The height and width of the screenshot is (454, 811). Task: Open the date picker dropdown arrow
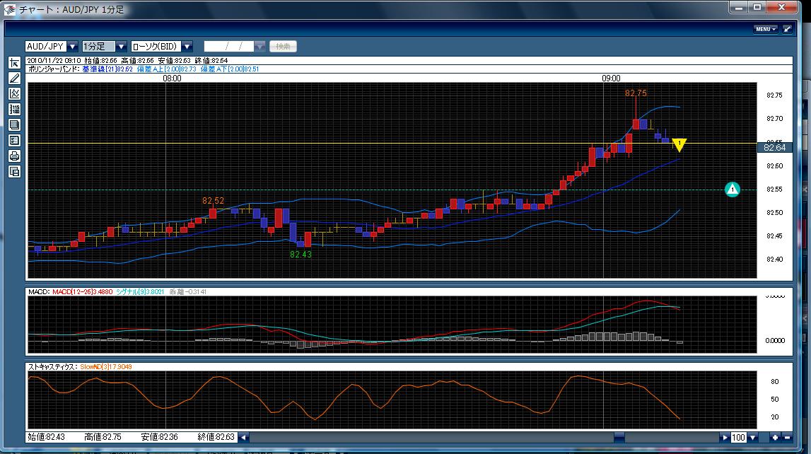click(259, 47)
